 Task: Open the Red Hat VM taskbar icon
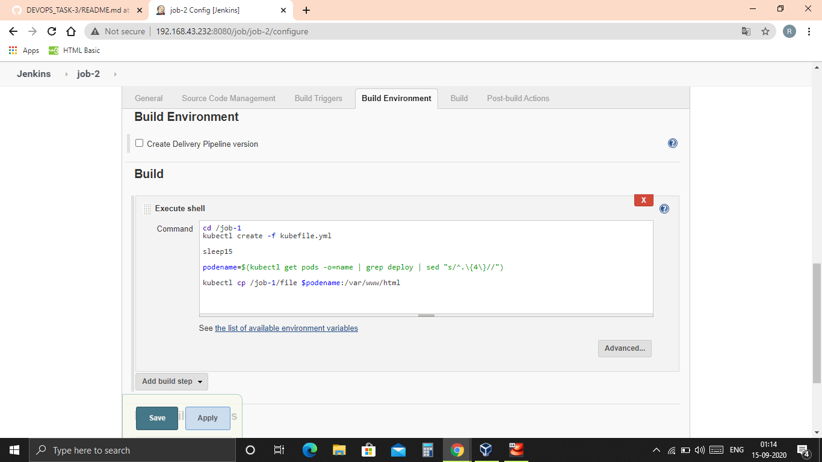(516, 450)
